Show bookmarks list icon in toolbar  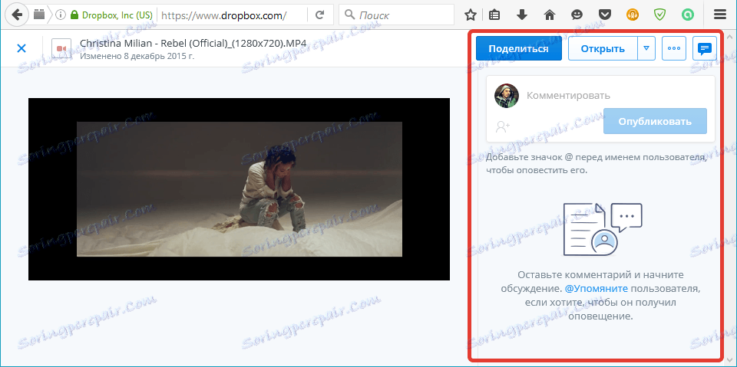pos(494,15)
